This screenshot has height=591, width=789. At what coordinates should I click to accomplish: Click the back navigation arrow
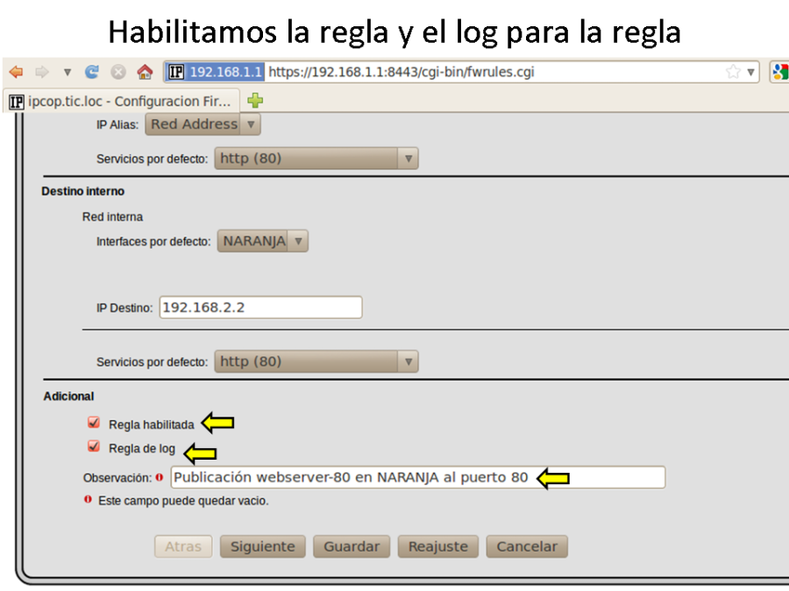pyautogui.click(x=14, y=72)
